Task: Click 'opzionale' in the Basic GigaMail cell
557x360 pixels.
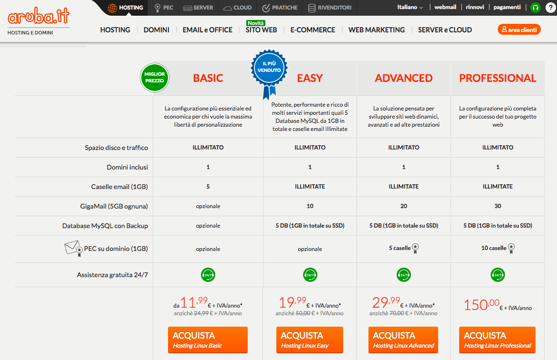Action: pos(208,206)
